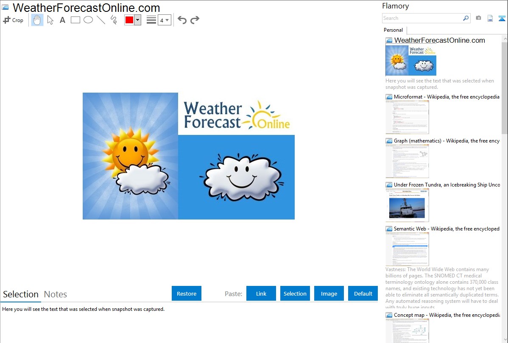
Task: Click the scrollbar up arrow
Action: 505,38
